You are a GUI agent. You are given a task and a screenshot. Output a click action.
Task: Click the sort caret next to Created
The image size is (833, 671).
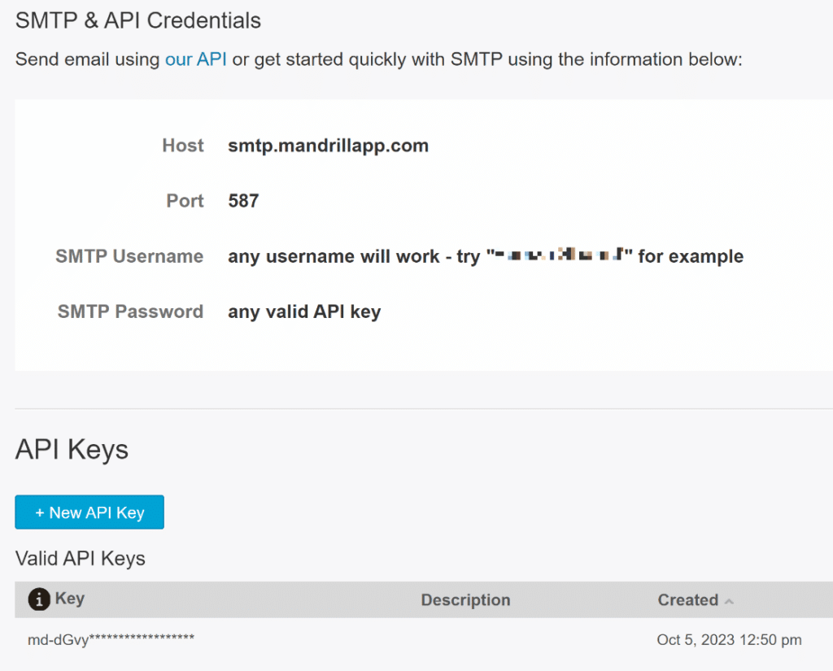(x=730, y=602)
